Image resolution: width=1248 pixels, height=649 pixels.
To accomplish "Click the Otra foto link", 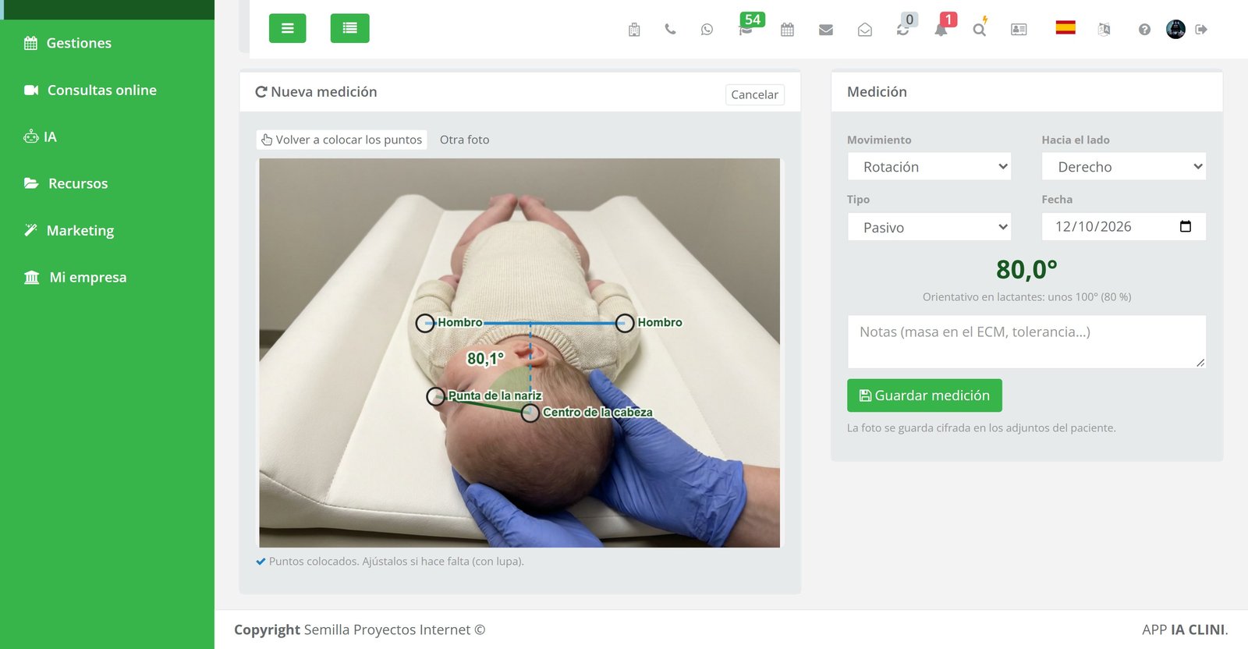I will tap(465, 140).
